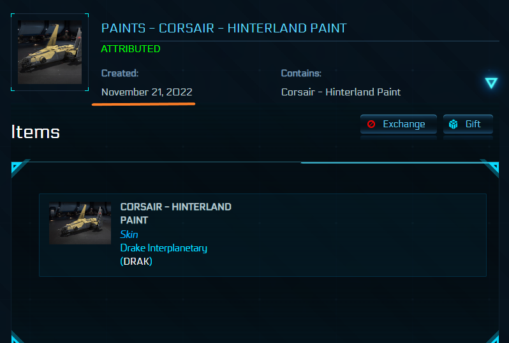Click the Contains: field label
Image resolution: width=509 pixels, height=343 pixels.
(x=301, y=74)
